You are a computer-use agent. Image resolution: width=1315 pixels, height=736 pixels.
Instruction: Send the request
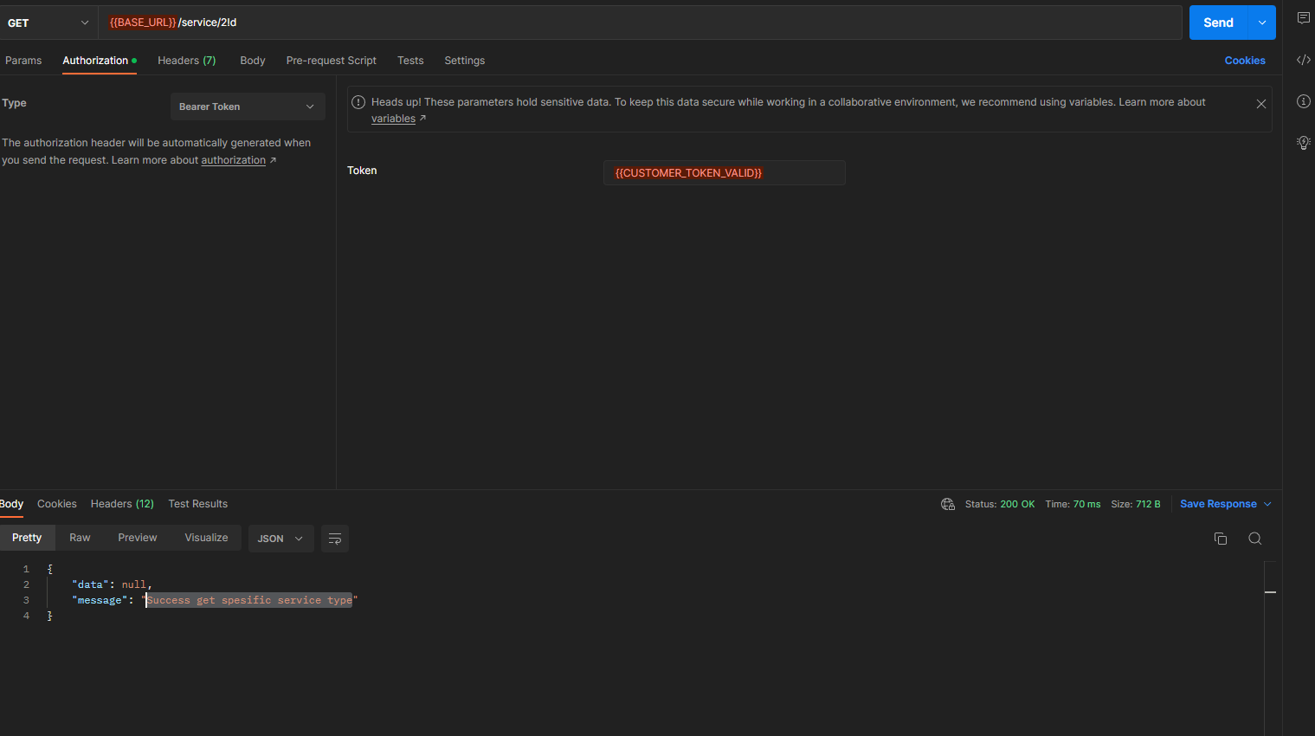click(1217, 23)
